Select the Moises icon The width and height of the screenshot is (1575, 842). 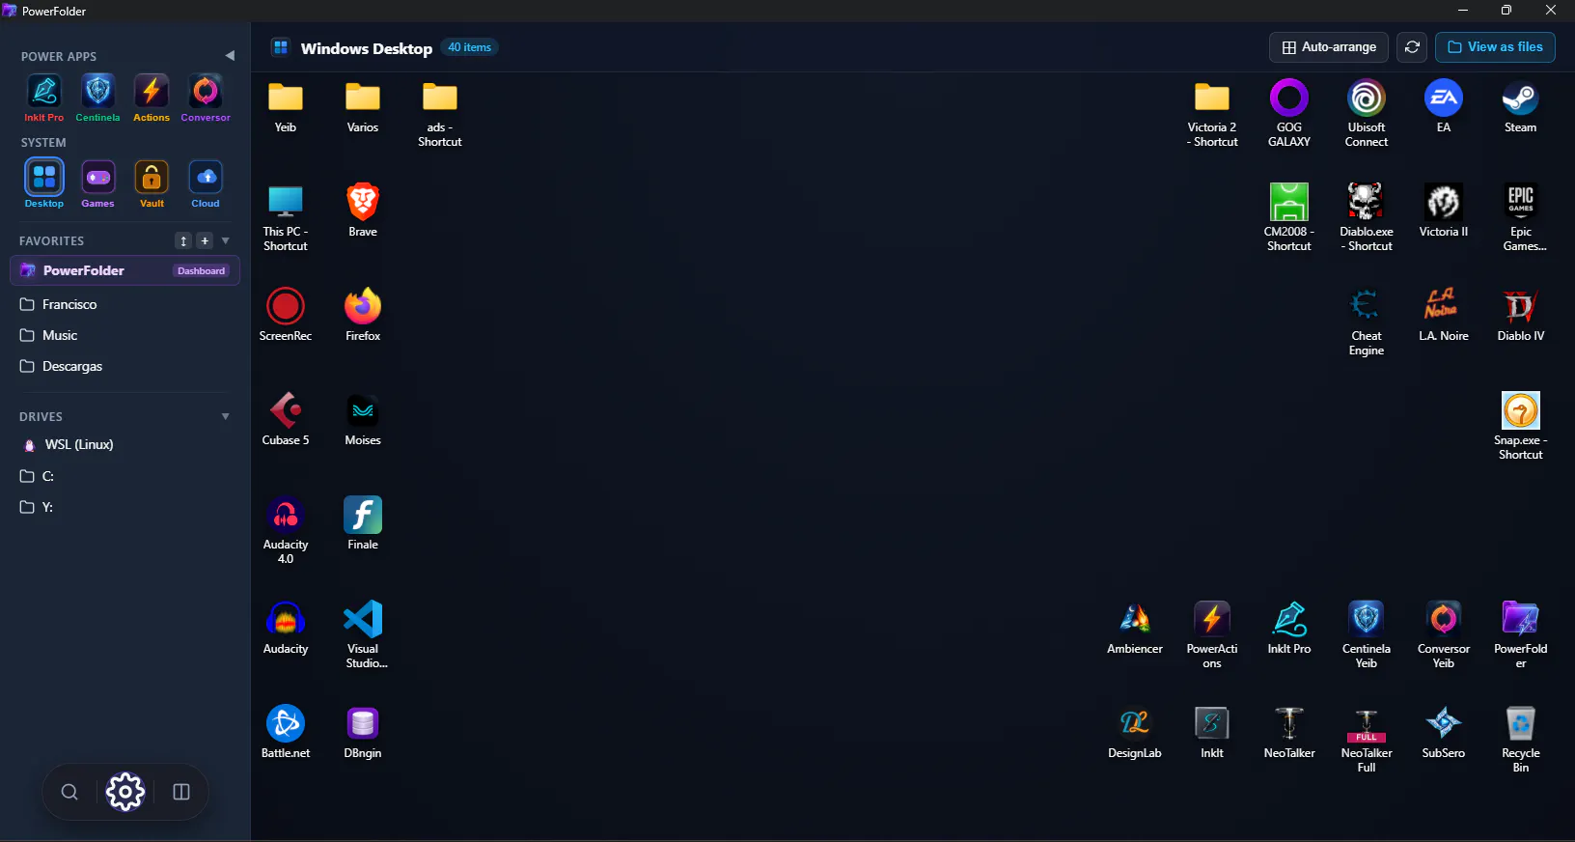pyautogui.click(x=363, y=419)
